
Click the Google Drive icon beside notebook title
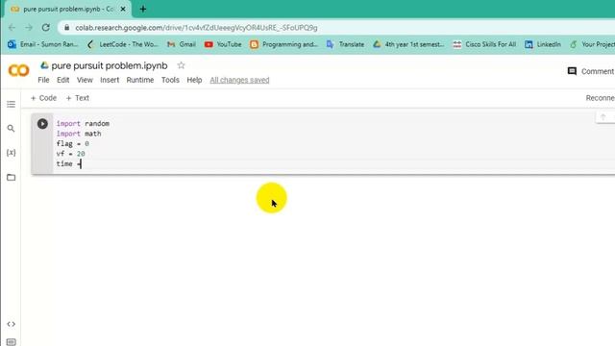click(44, 65)
